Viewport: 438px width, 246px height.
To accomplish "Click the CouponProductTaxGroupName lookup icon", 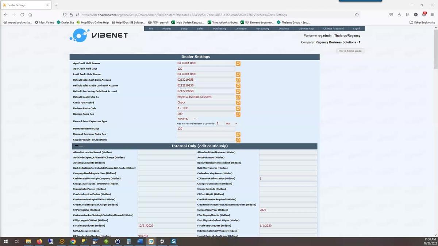I will click(238, 140).
